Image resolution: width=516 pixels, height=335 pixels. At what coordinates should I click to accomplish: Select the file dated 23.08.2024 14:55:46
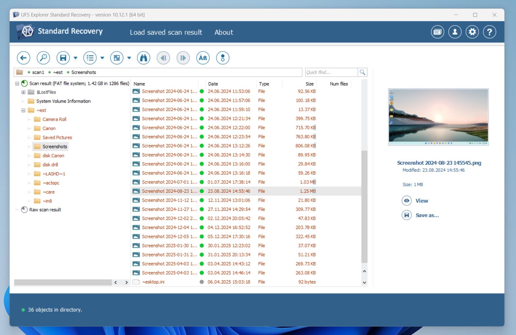click(246, 191)
